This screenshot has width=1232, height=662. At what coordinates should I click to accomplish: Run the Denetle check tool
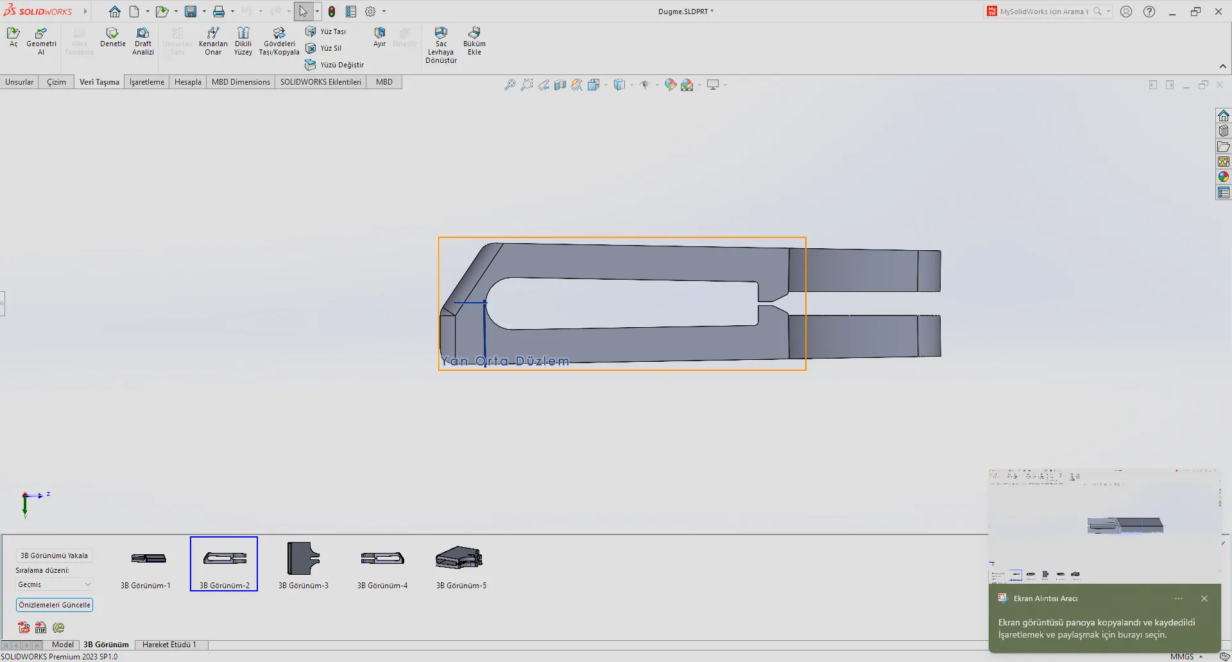tap(112, 37)
